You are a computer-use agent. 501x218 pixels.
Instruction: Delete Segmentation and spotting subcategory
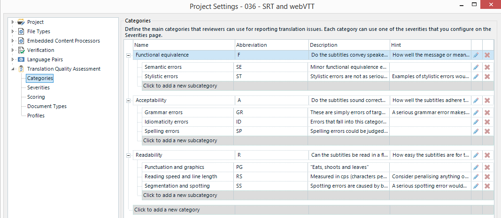pyautogui.click(x=487, y=186)
